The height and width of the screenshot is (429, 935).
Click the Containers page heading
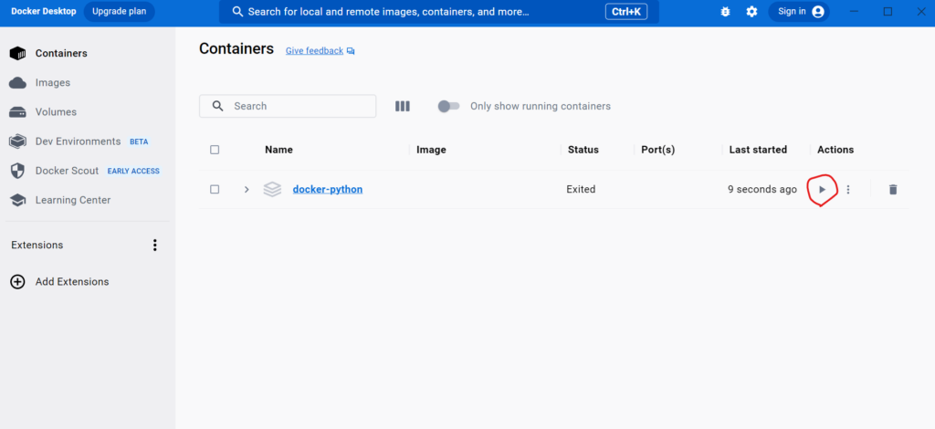pos(236,49)
